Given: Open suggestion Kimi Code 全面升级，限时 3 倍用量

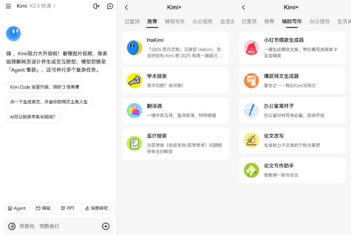Looking at the screenshot, I should pyautogui.click(x=45, y=87).
